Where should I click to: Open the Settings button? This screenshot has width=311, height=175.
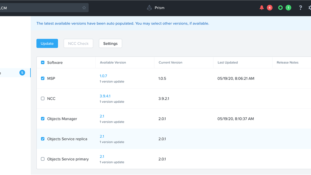pos(110,44)
